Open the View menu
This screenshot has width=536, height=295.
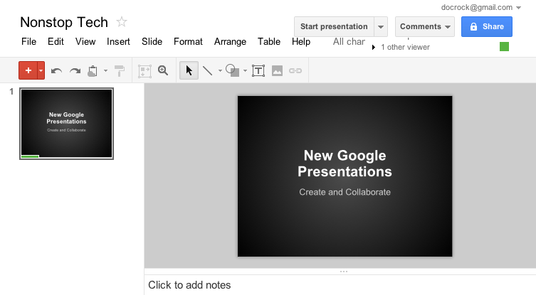pyautogui.click(x=85, y=42)
